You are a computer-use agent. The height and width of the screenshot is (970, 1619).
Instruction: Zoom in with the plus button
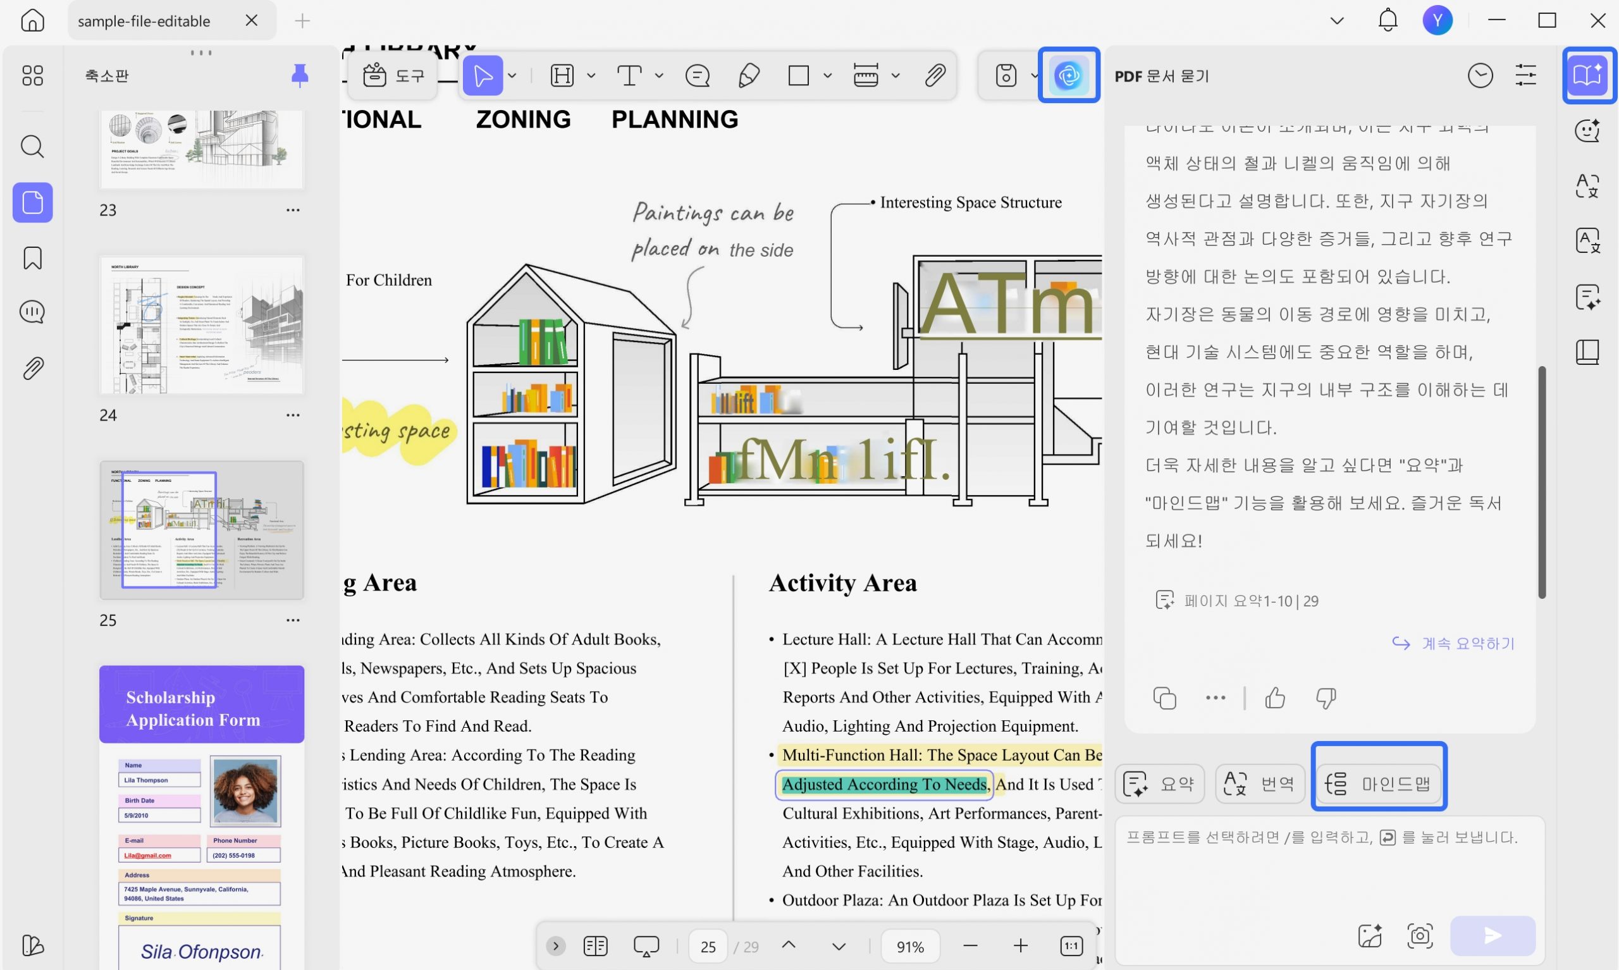click(x=1020, y=946)
